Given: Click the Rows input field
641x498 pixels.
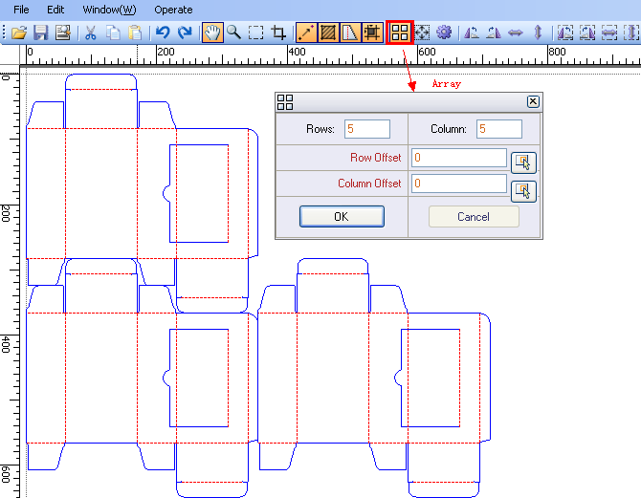Looking at the screenshot, I should pos(367,129).
